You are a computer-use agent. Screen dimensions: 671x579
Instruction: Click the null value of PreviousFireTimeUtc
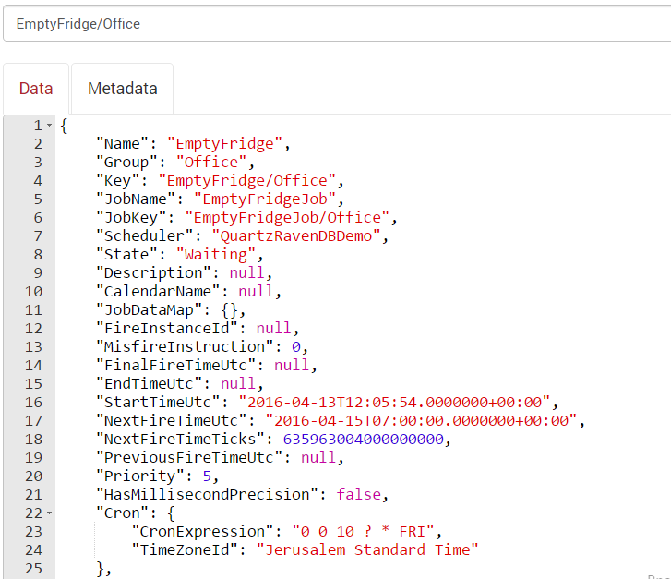(x=318, y=457)
